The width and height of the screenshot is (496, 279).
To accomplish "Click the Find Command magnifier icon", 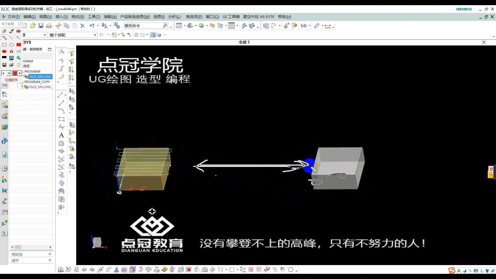I will [165, 25].
